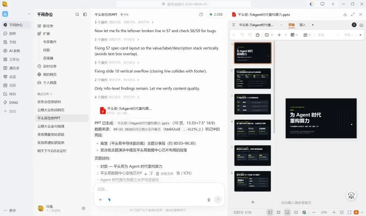
Task: Expand the 5 个操作 step list
Action: [x=117, y=63]
